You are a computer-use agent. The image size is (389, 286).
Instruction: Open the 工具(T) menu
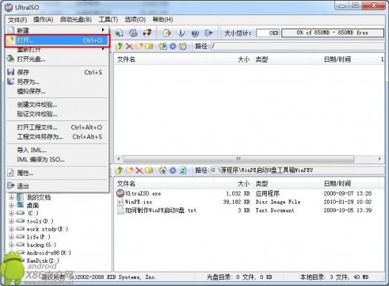[108, 20]
